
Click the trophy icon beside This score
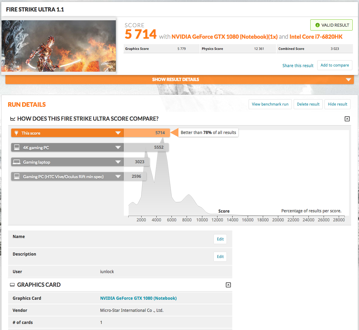click(x=16, y=133)
